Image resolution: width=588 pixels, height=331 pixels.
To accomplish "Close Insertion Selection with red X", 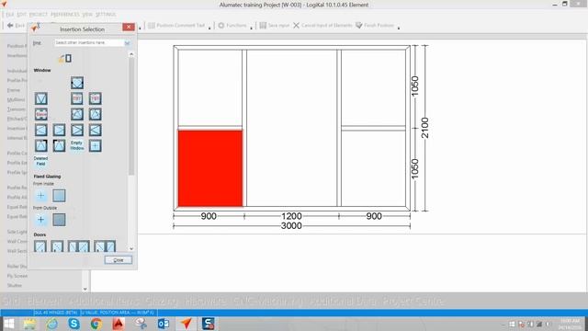I will click(129, 27).
